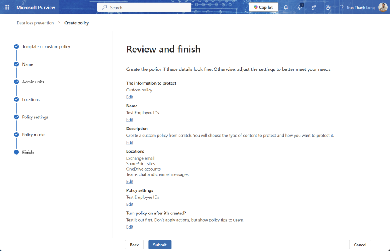Image resolution: width=390 pixels, height=251 pixels.
Task: Open the What's new icon with badge
Action: click(300, 7)
